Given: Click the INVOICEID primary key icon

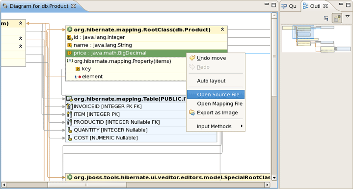Looking at the screenshot, I should pyautogui.click(x=70, y=107).
